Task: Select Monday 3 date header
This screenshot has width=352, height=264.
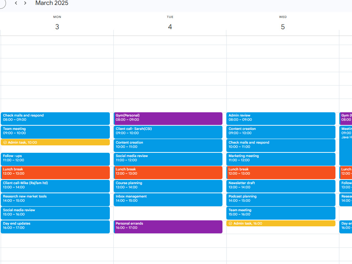Action: (x=57, y=27)
